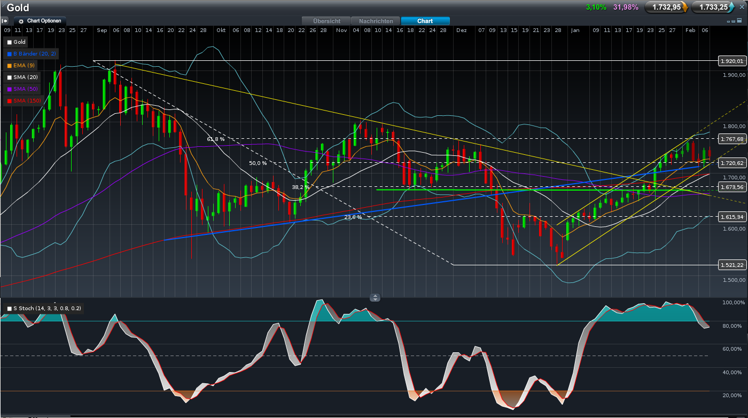Click the SMA (20) white color box
This screenshot has width=748, height=418.
pos(9,77)
